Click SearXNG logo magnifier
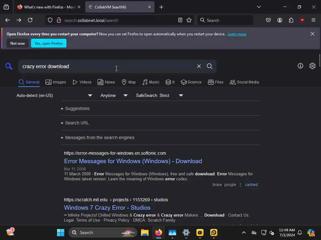 (x=9, y=66)
